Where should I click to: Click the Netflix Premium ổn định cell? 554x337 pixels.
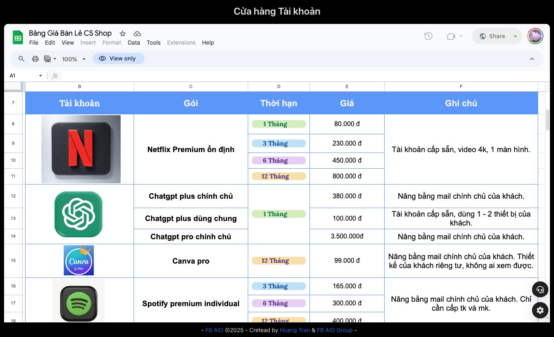tap(191, 149)
